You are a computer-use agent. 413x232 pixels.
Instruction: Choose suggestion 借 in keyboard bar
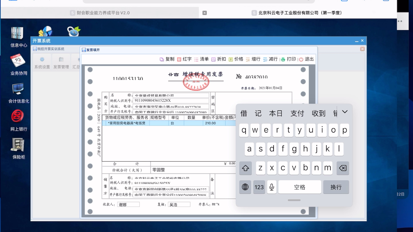(x=244, y=113)
